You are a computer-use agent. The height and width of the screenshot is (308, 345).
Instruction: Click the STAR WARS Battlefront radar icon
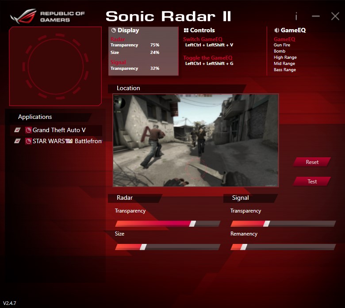pos(28,141)
